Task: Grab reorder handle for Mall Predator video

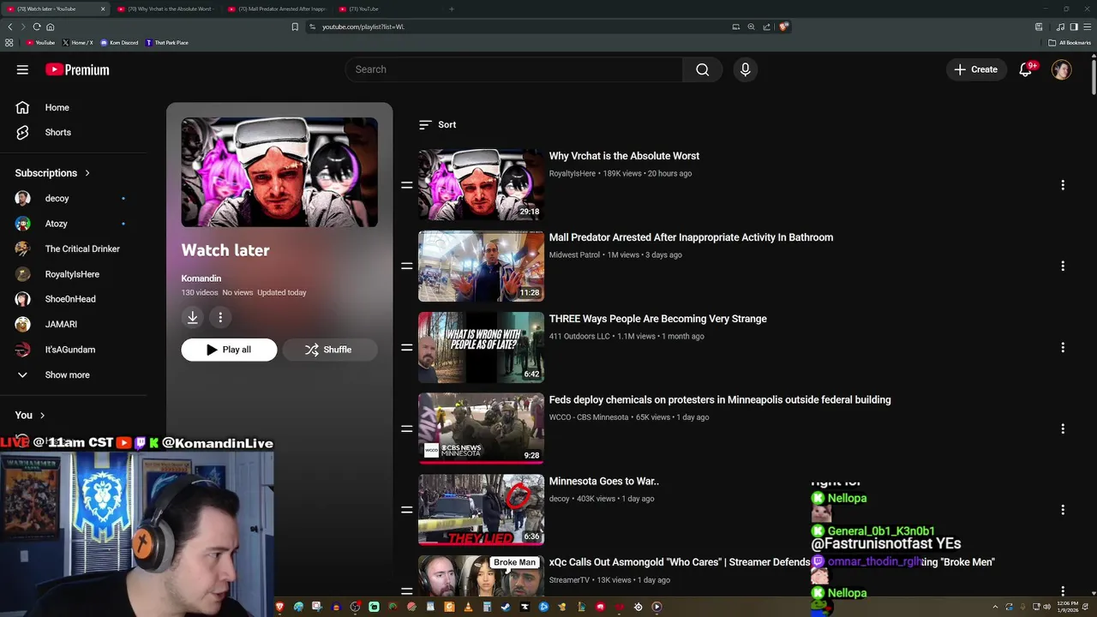Action: [407, 267]
